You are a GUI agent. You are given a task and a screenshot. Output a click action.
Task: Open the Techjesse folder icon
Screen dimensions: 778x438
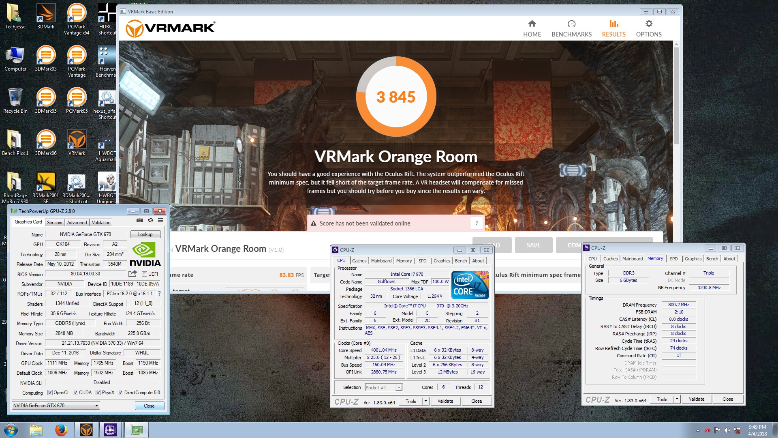coord(15,17)
